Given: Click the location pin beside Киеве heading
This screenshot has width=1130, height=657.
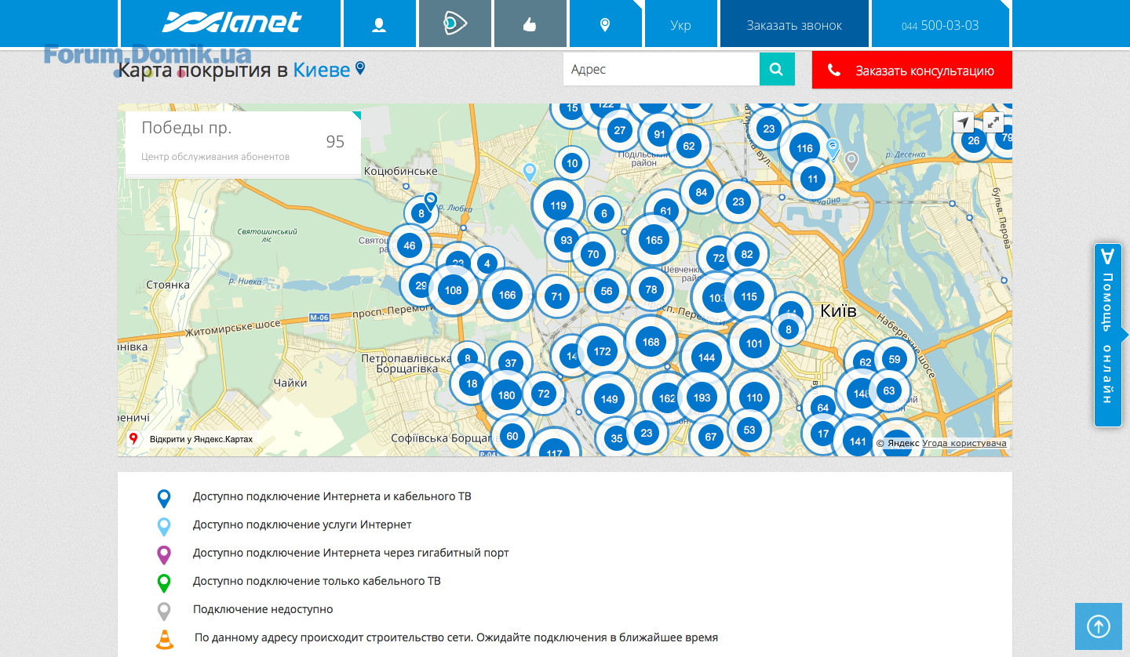Looking at the screenshot, I should [x=360, y=68].
